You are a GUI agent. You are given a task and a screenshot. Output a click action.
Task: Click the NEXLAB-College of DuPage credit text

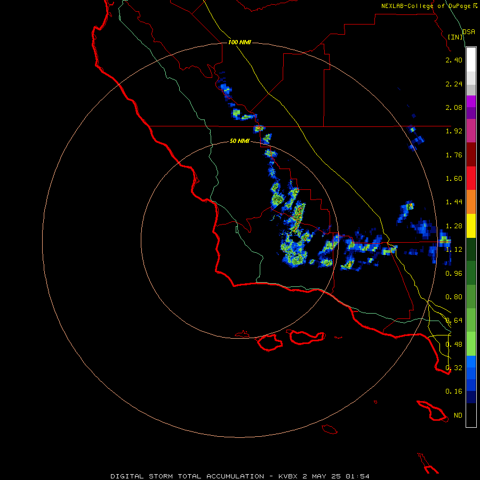pos(426,6)
